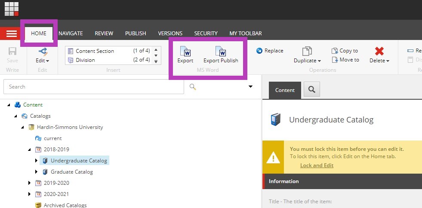Switch to the PUBLISH ribbon tab
Screen dimensions: 422x208
[x=136, y=34]
